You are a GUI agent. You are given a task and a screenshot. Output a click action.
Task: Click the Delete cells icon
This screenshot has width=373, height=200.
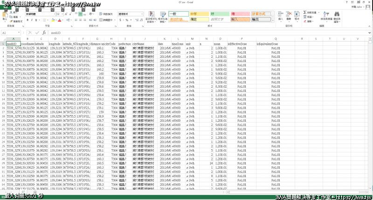289,14
